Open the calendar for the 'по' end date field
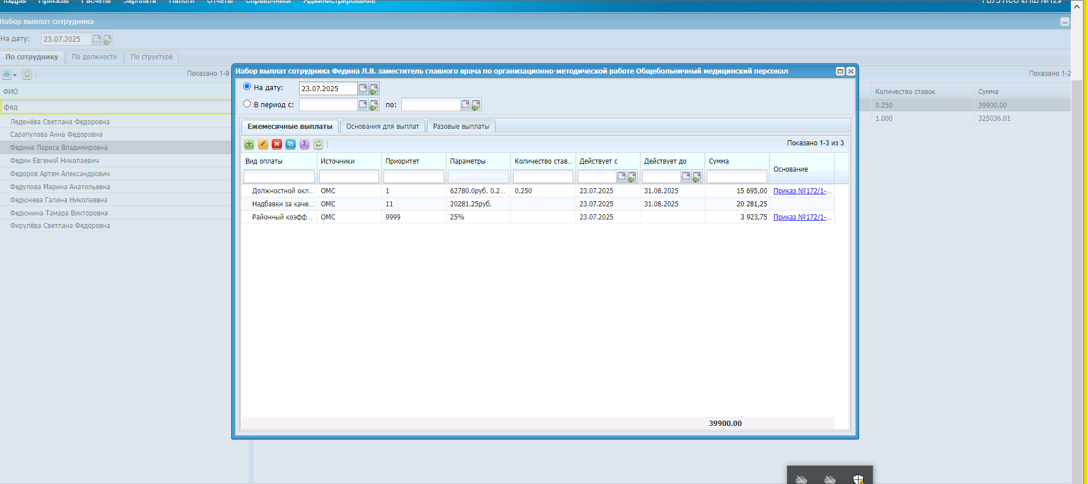This screenshot has height=484, width=1088. tap(465, 104)
